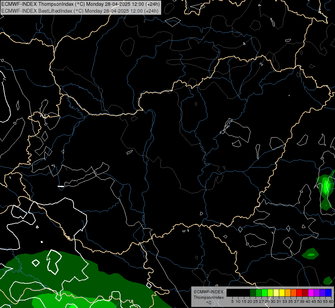335x308 pixels.
Task: Select the indigo 50–55 legend swatch
Action: (x=323, y=293)
